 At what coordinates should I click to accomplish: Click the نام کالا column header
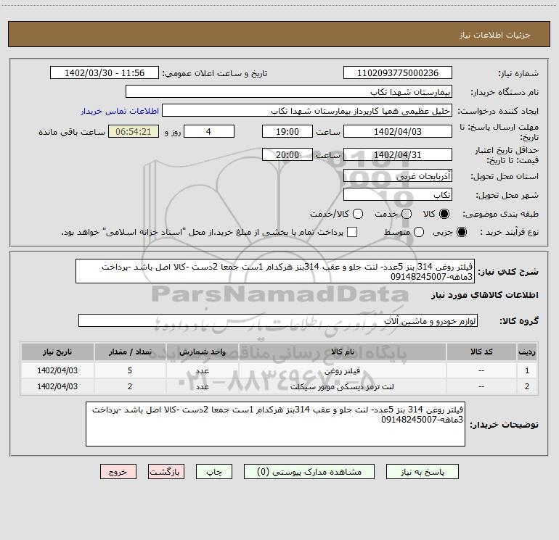pos(342,352)
